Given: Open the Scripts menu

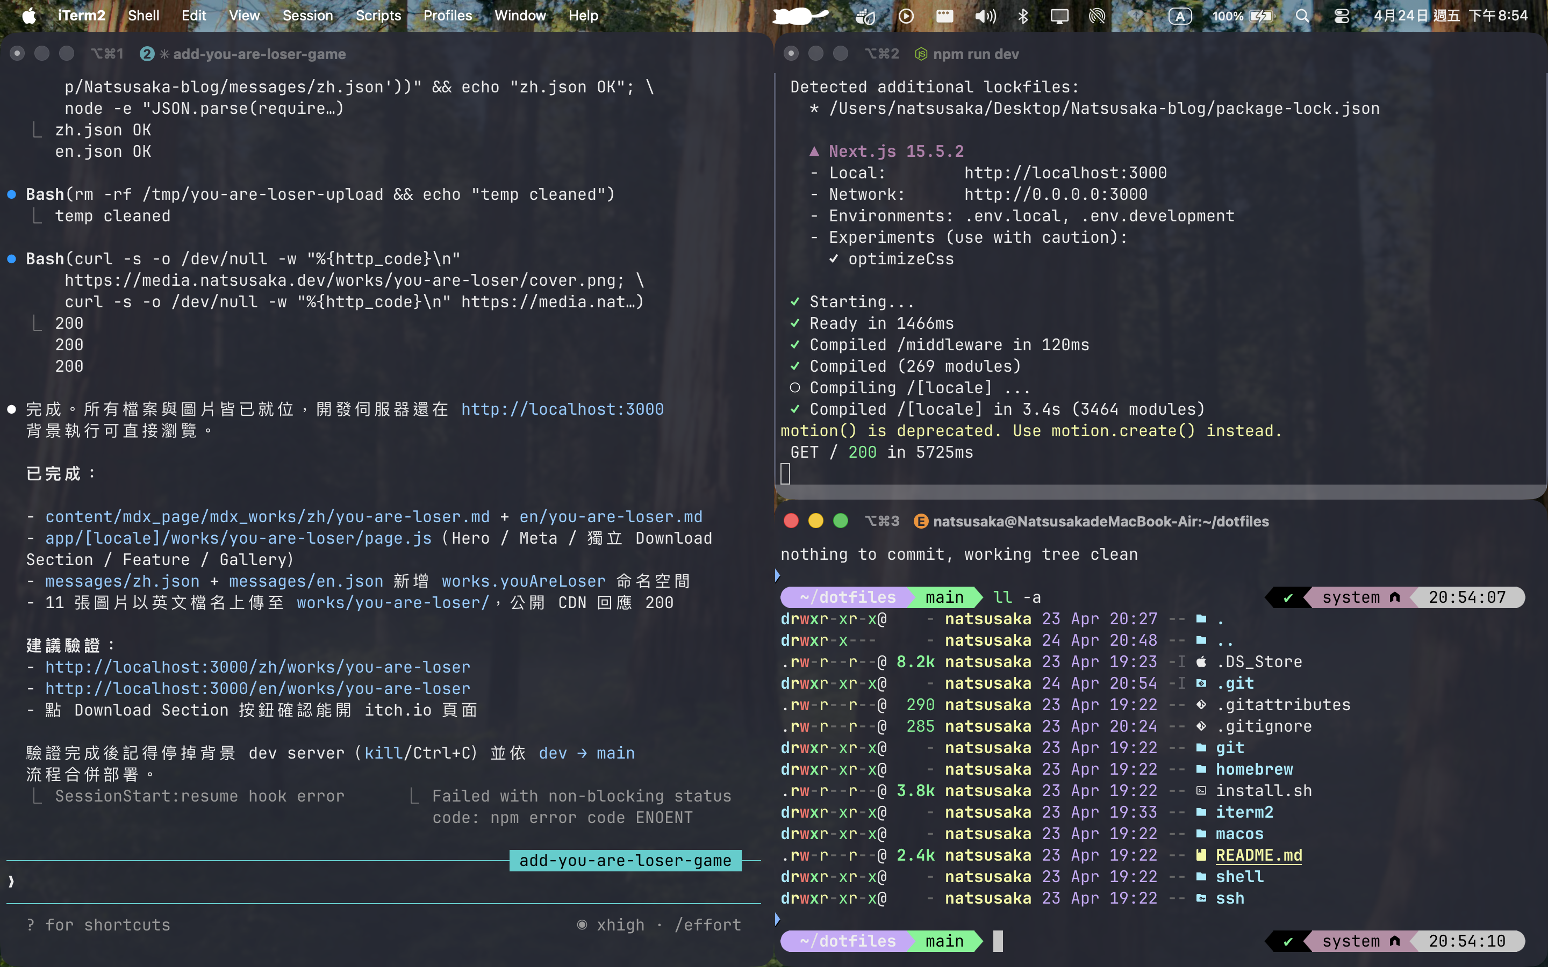Looking at the screenshot, I should tap(378, 16).
